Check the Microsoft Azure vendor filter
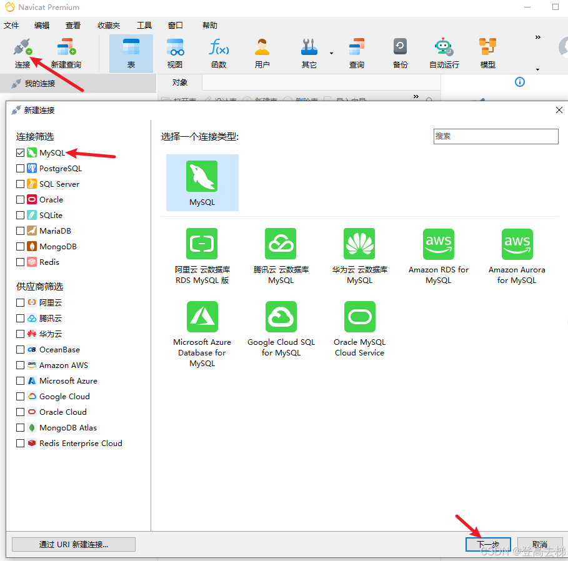This screenshot has height=561, width=568. [x=20, y=380]
